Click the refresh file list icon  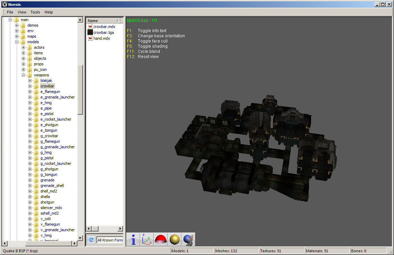pos(91,240)
